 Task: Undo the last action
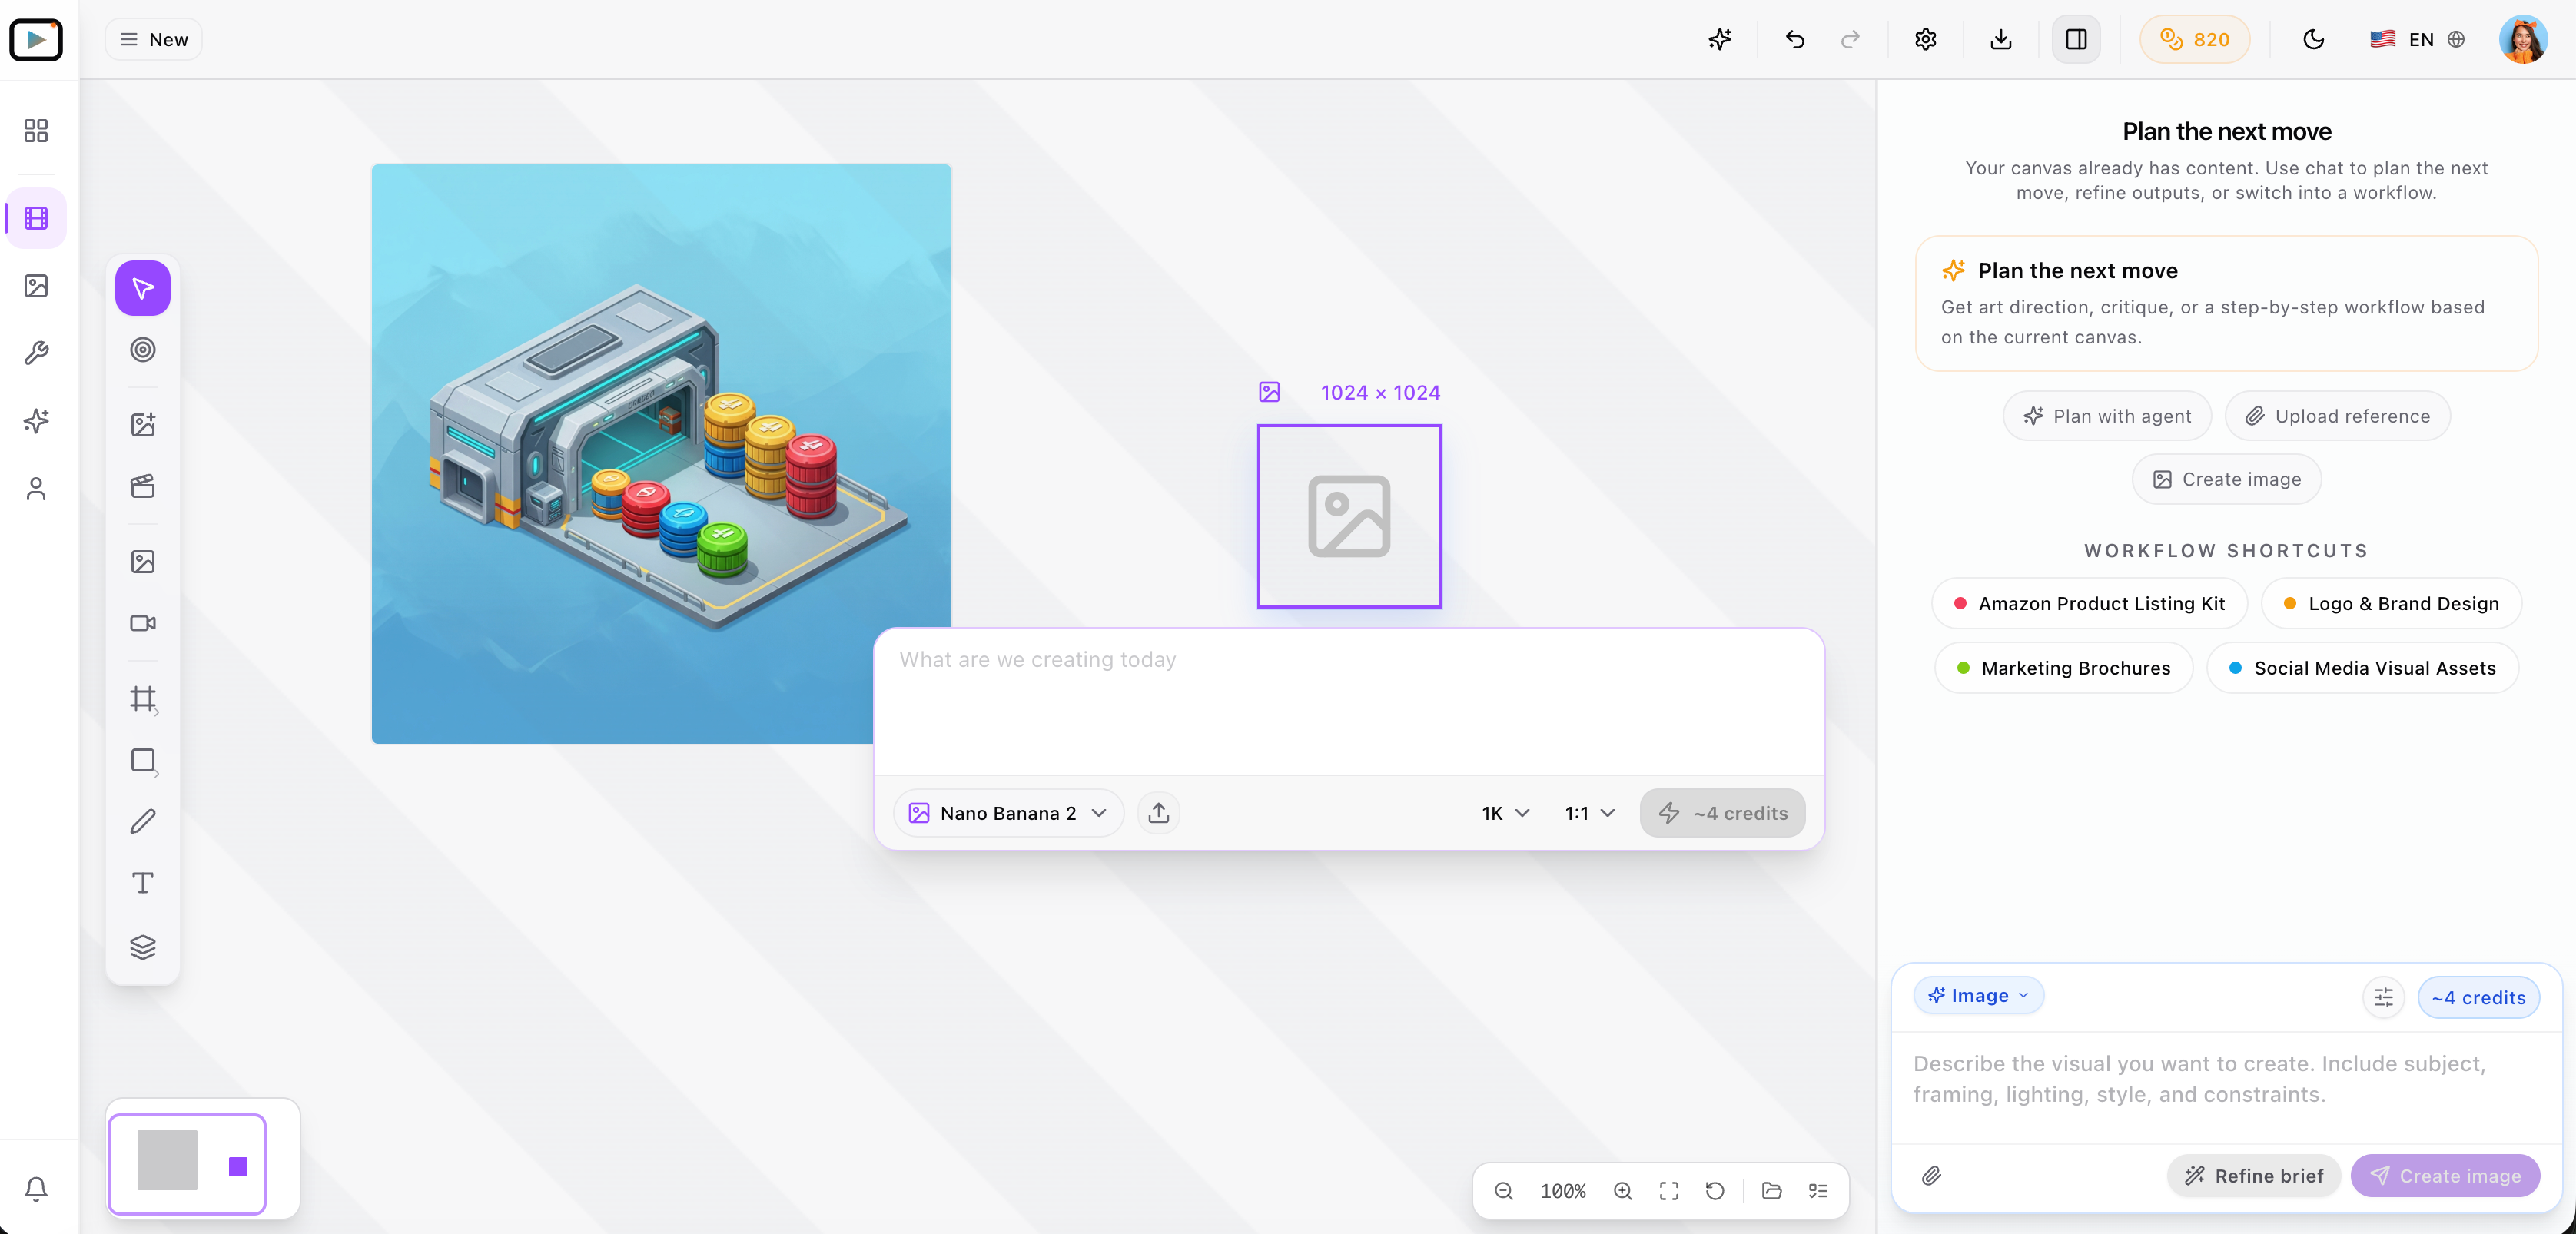[1795, 39]
